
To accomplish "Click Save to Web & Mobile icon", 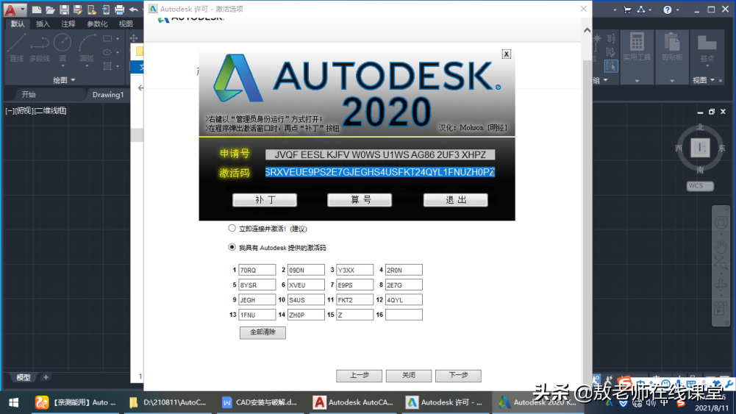I will [x=106, y=10].
